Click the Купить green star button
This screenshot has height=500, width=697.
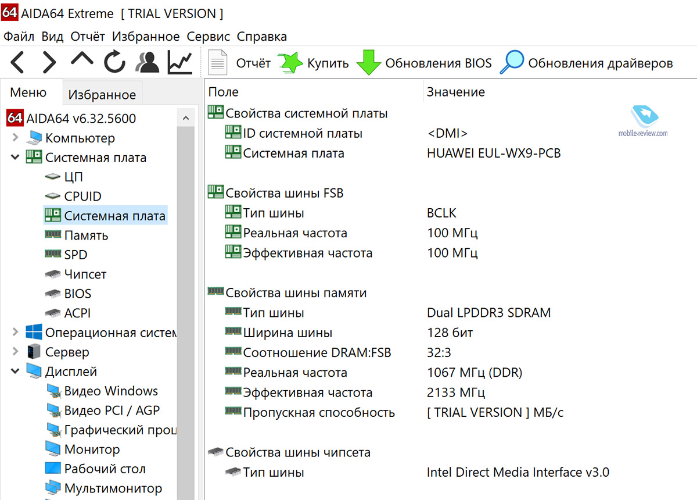pos(313,63)
